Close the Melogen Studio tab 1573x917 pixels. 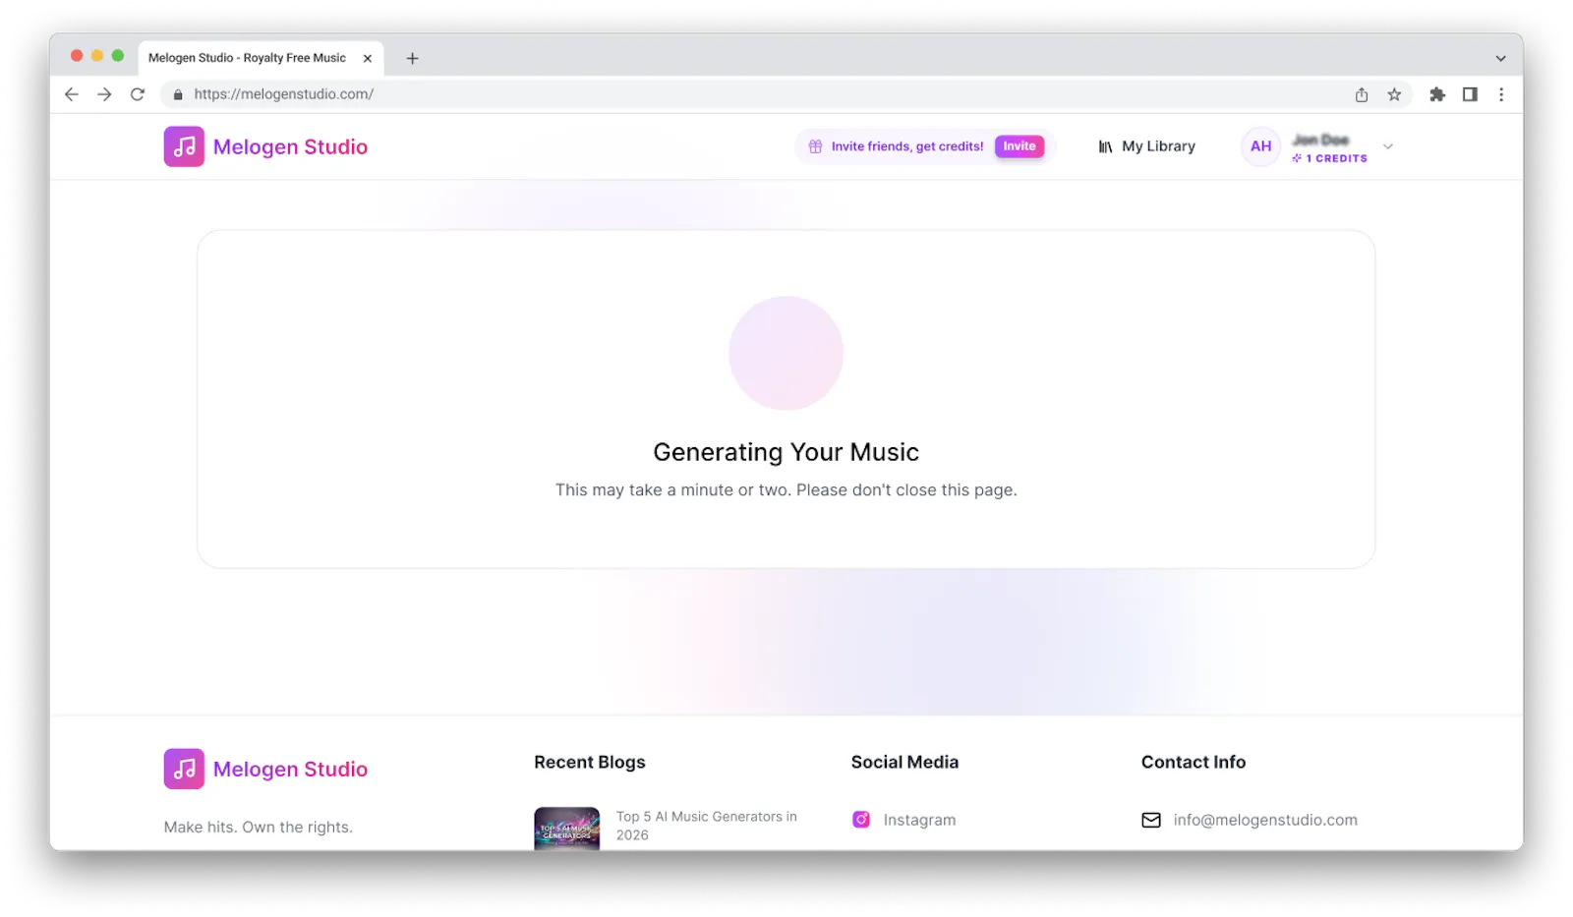coord(368,58)
